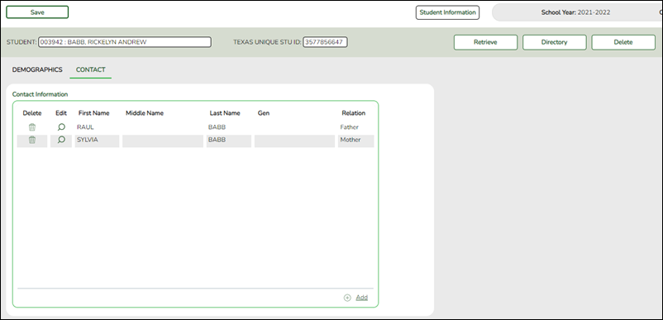This screenshot has height=320, width=663.
Task: Delete the SYLVIA contact trash icon
Action: point(32,140)
